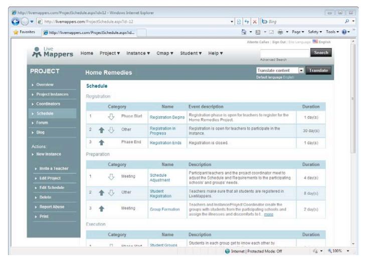This screenshot has height=263, width=368.
Task: Click the zoom magnifier icon in status bar
Action: tap(330, 251)
